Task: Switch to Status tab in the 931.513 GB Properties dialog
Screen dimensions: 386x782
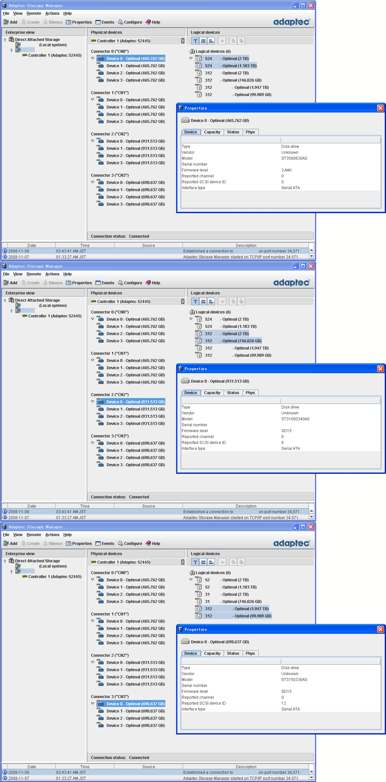Action: click(x=233, y=393)
